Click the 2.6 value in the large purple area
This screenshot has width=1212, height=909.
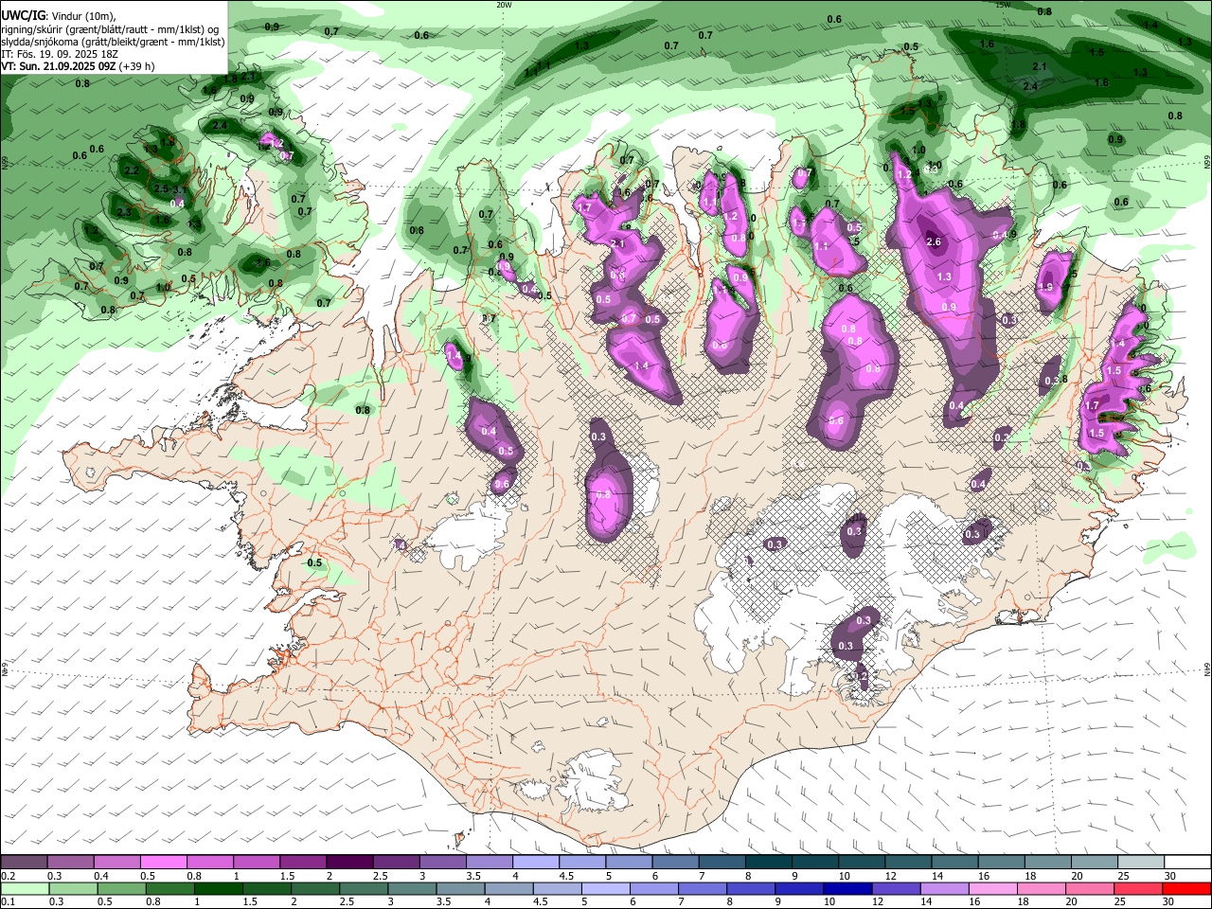[x=934, y=241]
